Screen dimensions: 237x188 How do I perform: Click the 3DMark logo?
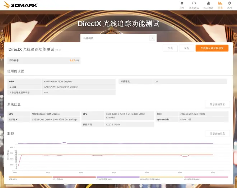[20, 5]
